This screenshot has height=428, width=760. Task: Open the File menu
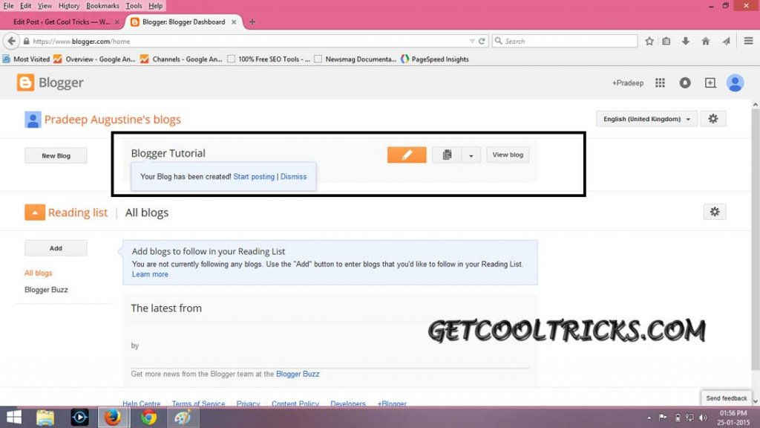point(8,6)
